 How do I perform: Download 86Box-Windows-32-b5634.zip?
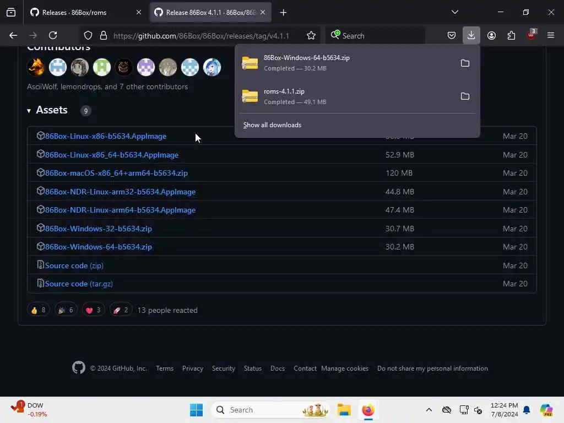(x=98, y=229)
